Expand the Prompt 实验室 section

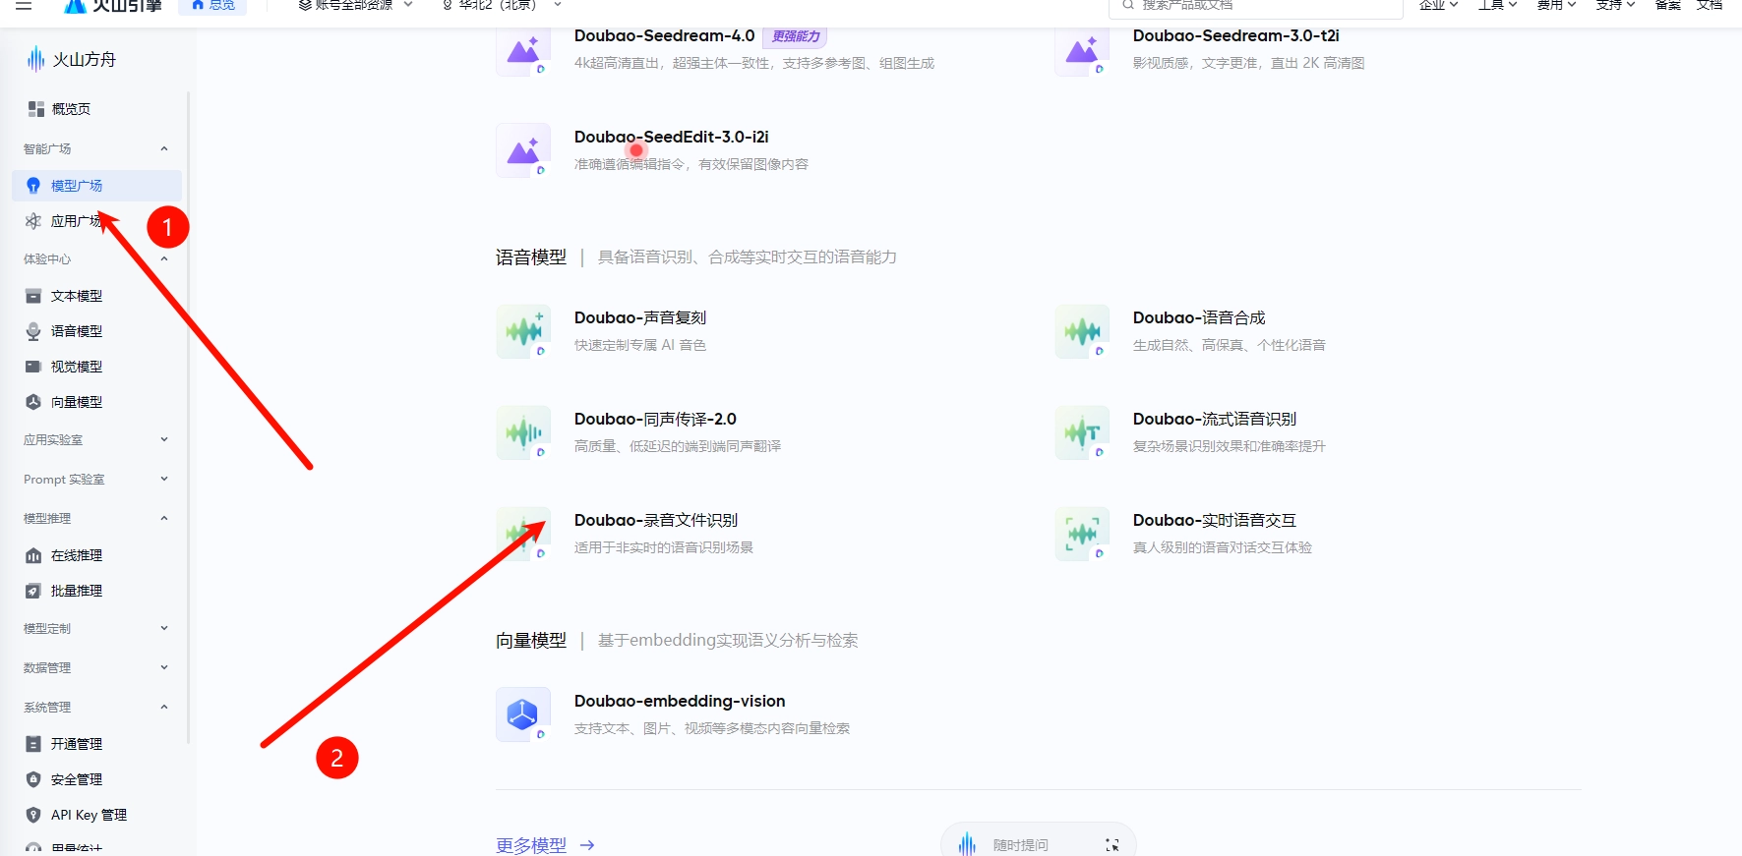click(164, 480)
